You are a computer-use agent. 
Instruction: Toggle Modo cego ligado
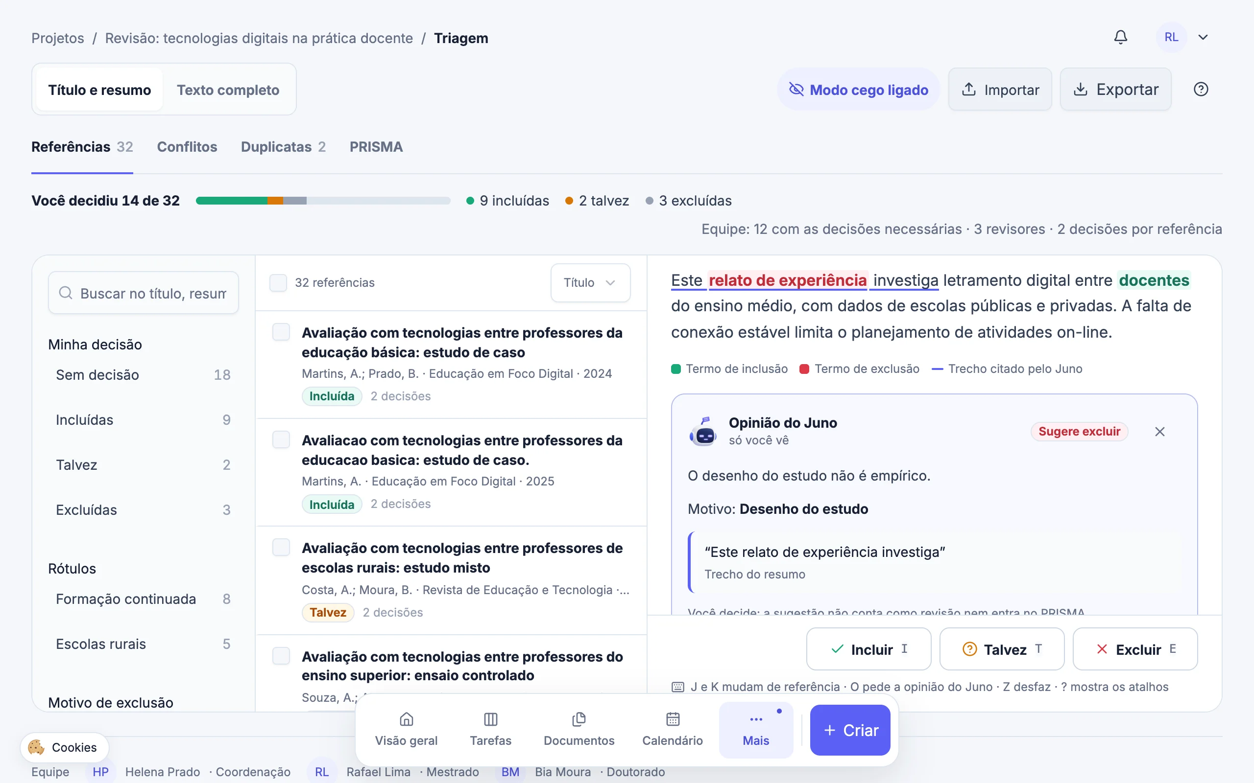pyautogui.click(x=858, y=89)
